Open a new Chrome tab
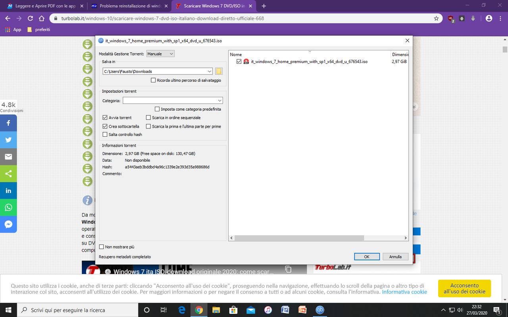Image resolution: width=508 pixels, height=317 pixels. coord(264,6)
